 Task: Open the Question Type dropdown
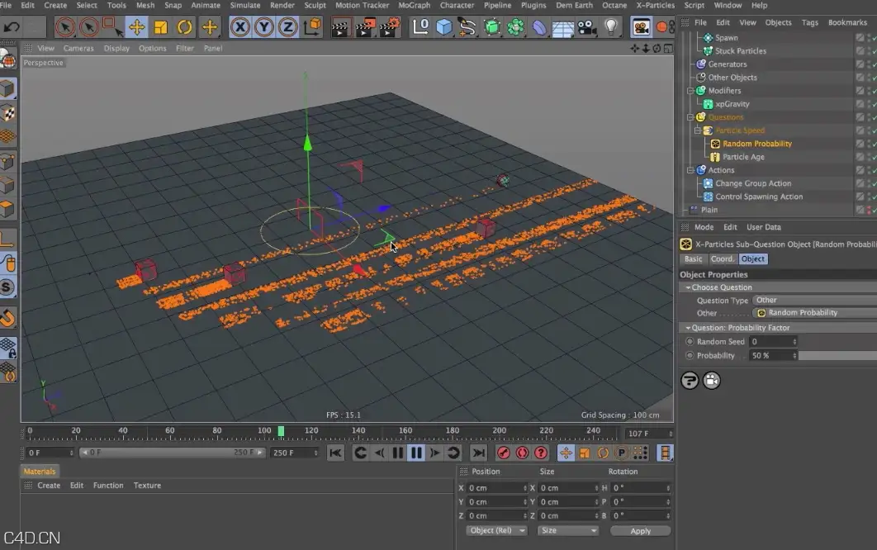[x=814, y=301]
